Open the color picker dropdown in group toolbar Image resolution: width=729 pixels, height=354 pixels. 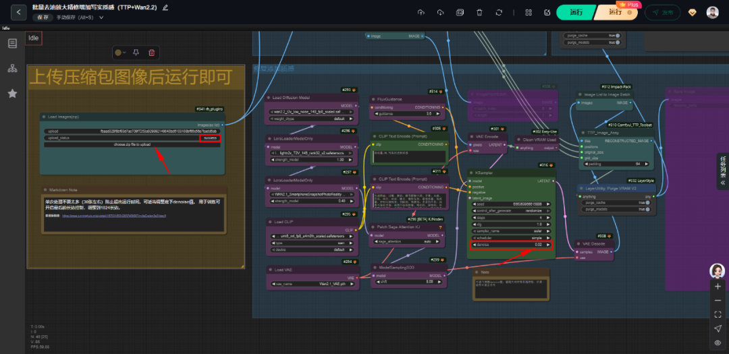[121, 53]
